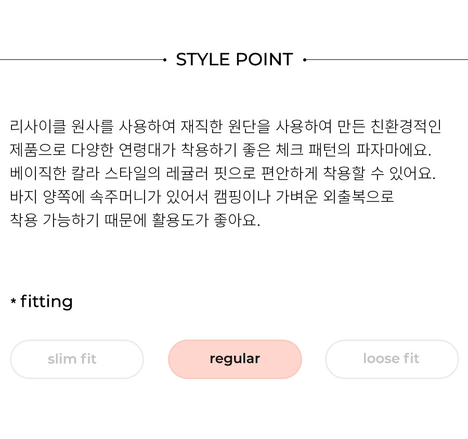Select the slim fit option
Image resolution: width=468 pixels, height=439 pixels.
coord(77,359)
